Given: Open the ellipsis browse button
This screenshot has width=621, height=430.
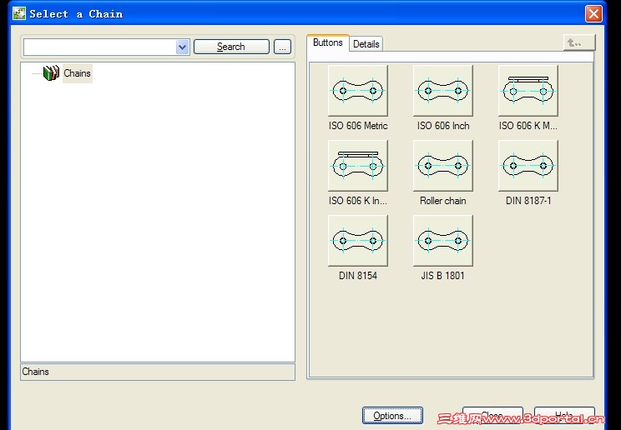Looking at the screenshot, I should pos(282,47).
